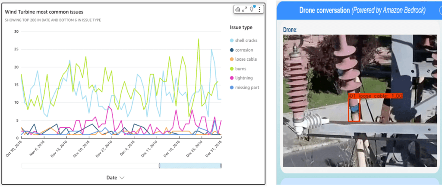The height and width of the screenshot is (188, 442).
Task: Click the chart visual type icon in toolbar
Action: pos(237,9)
